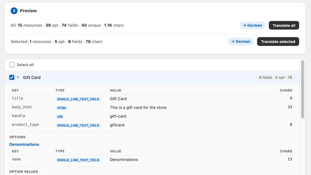
Task: Click the 'product_type' key cell
Action: tap(25, 124)
